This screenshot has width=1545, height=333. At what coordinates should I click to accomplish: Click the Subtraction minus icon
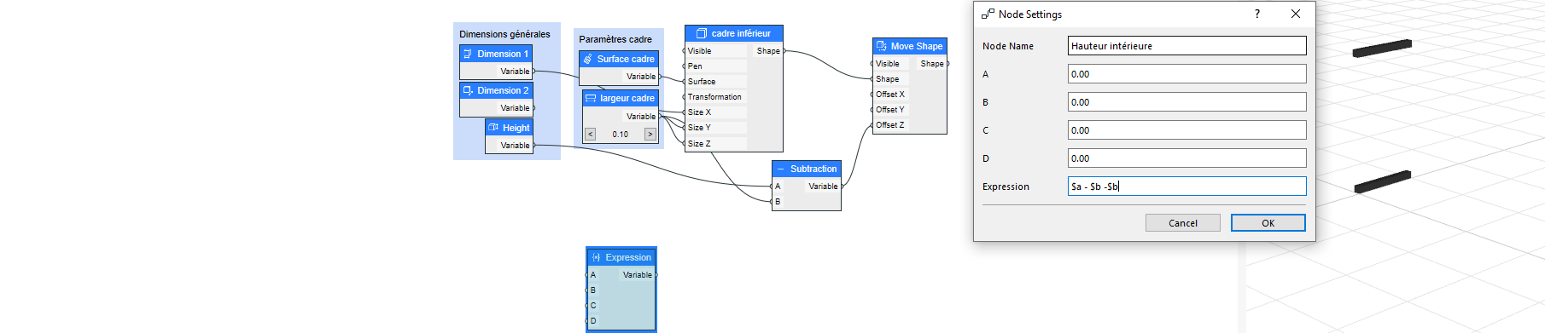(x=781, y=169)
